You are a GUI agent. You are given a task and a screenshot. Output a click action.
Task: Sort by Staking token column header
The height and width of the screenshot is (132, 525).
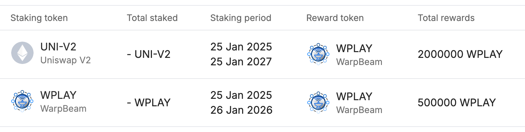point(39,18)
